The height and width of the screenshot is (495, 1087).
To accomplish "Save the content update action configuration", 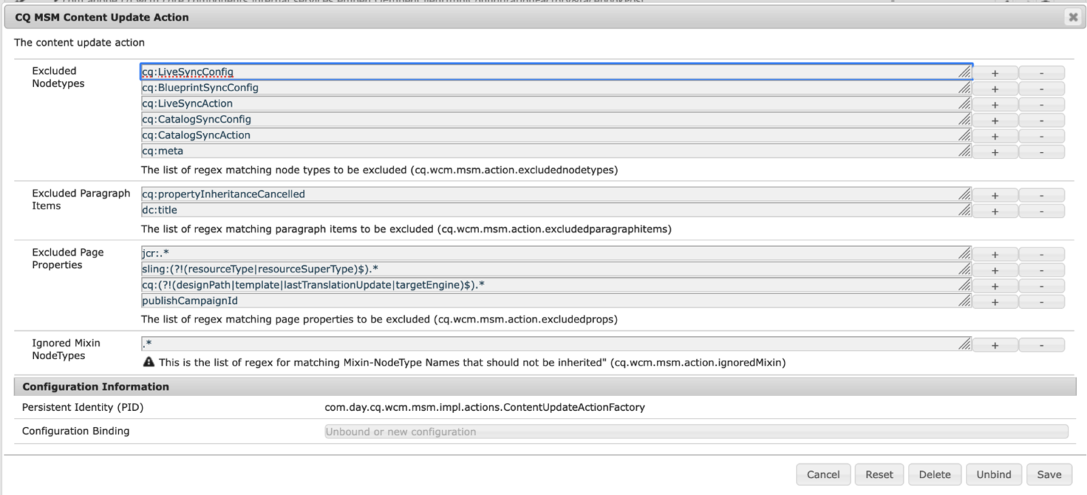I will [1049, 474].
